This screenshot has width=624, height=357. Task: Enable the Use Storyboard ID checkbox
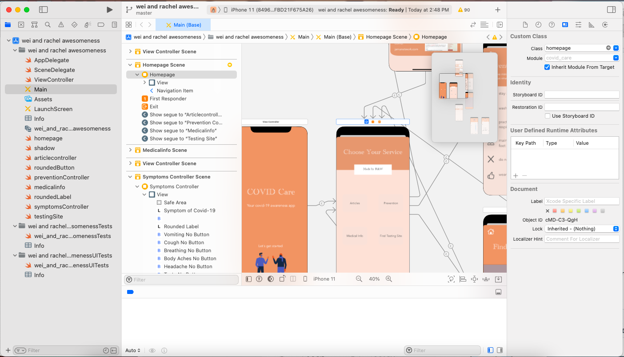tap(548, 116)
